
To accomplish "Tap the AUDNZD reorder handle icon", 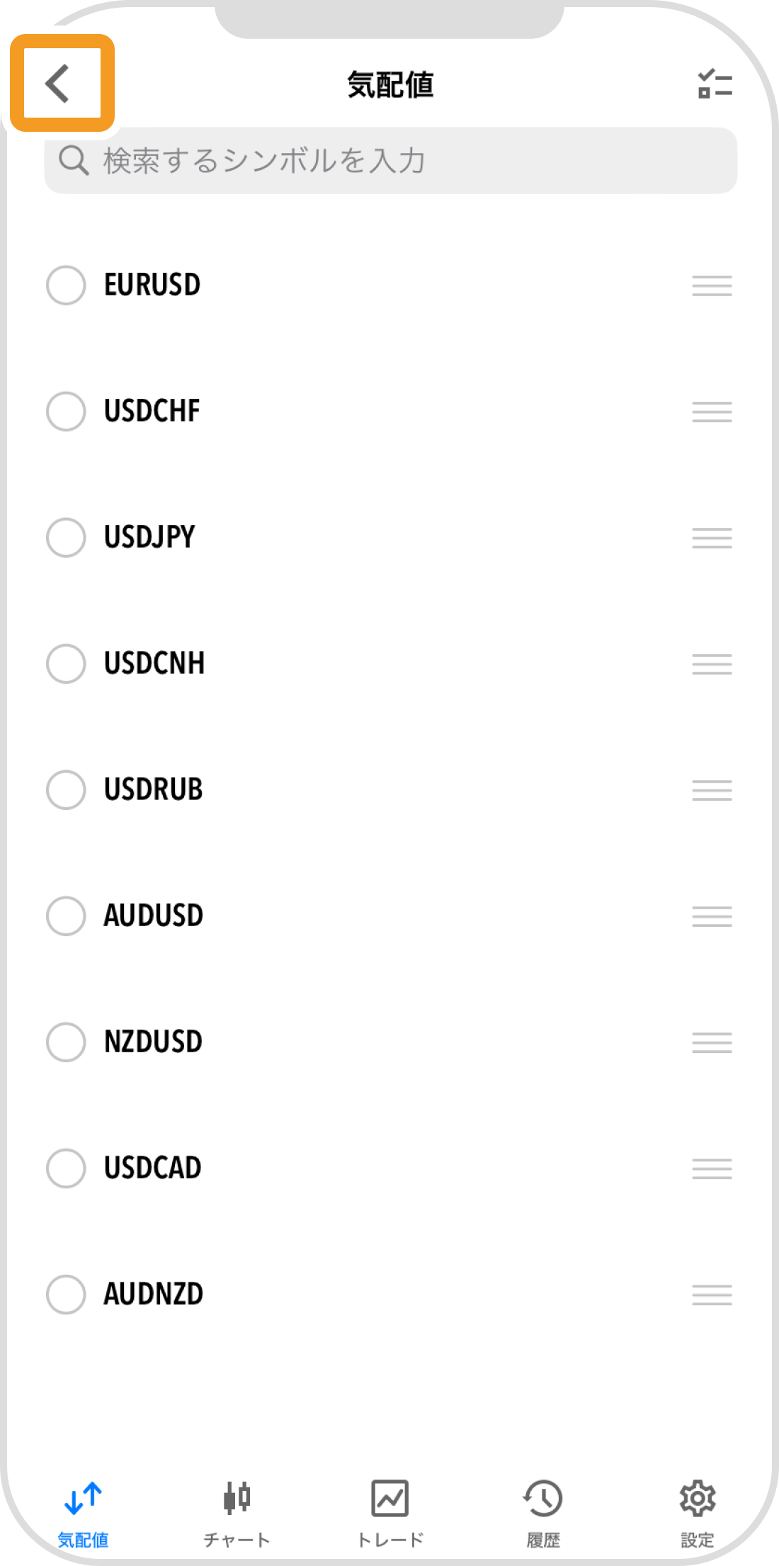I will click(712, 1295).
